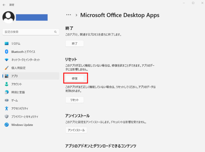Click the 個人用設定 paintbrush icon
This screenshot has height=152, width=205.
click(6, 68)
